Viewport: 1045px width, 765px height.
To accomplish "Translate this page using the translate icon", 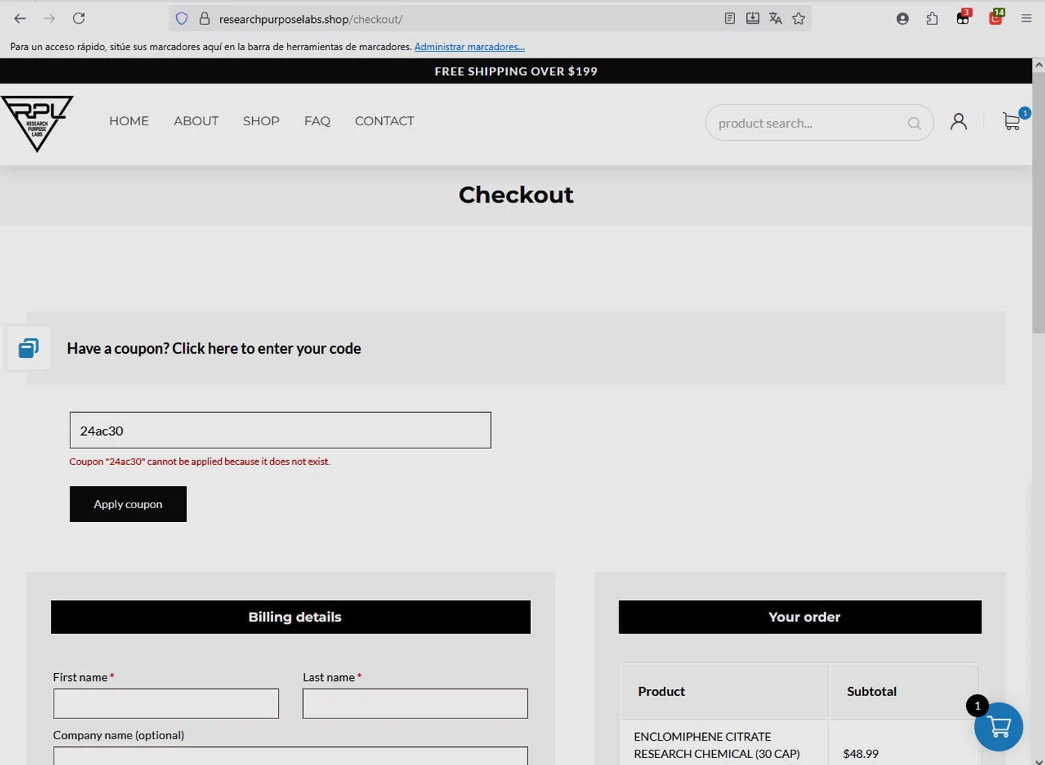I will click(775, 19).
